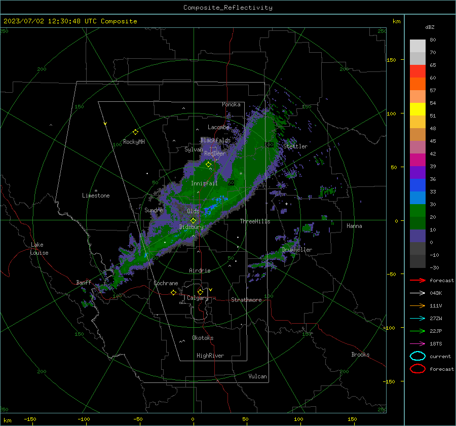
Task: Click the bright yellow 54-51 dBZ color block
Action: click(417, 109)
